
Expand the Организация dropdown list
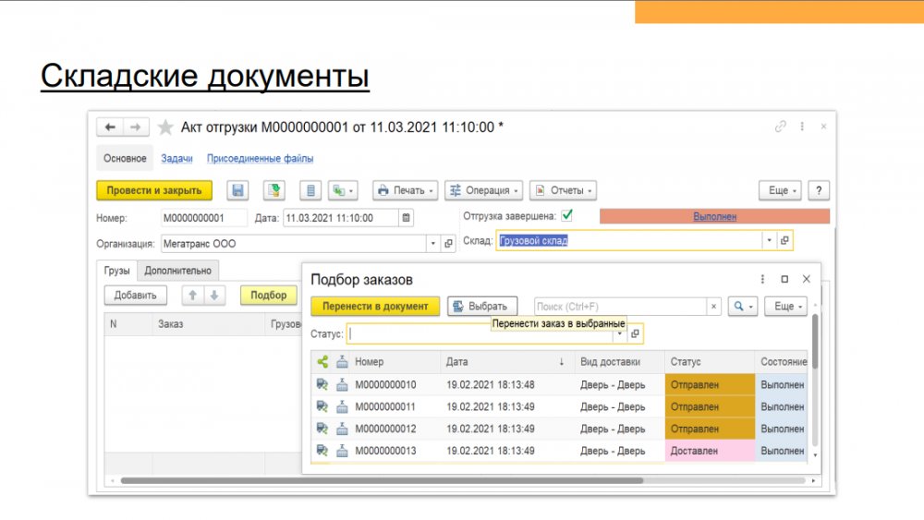pos(433,244)
